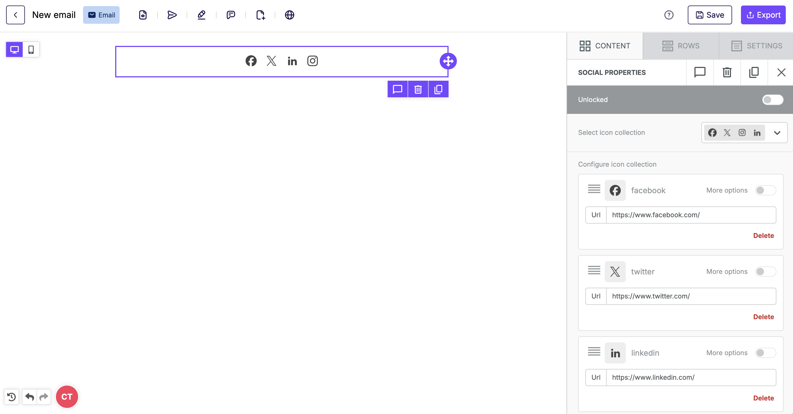The width and height of the screenshot is (793, 414).
Task: Toggle More options for twitter
Action: point(765,271)
